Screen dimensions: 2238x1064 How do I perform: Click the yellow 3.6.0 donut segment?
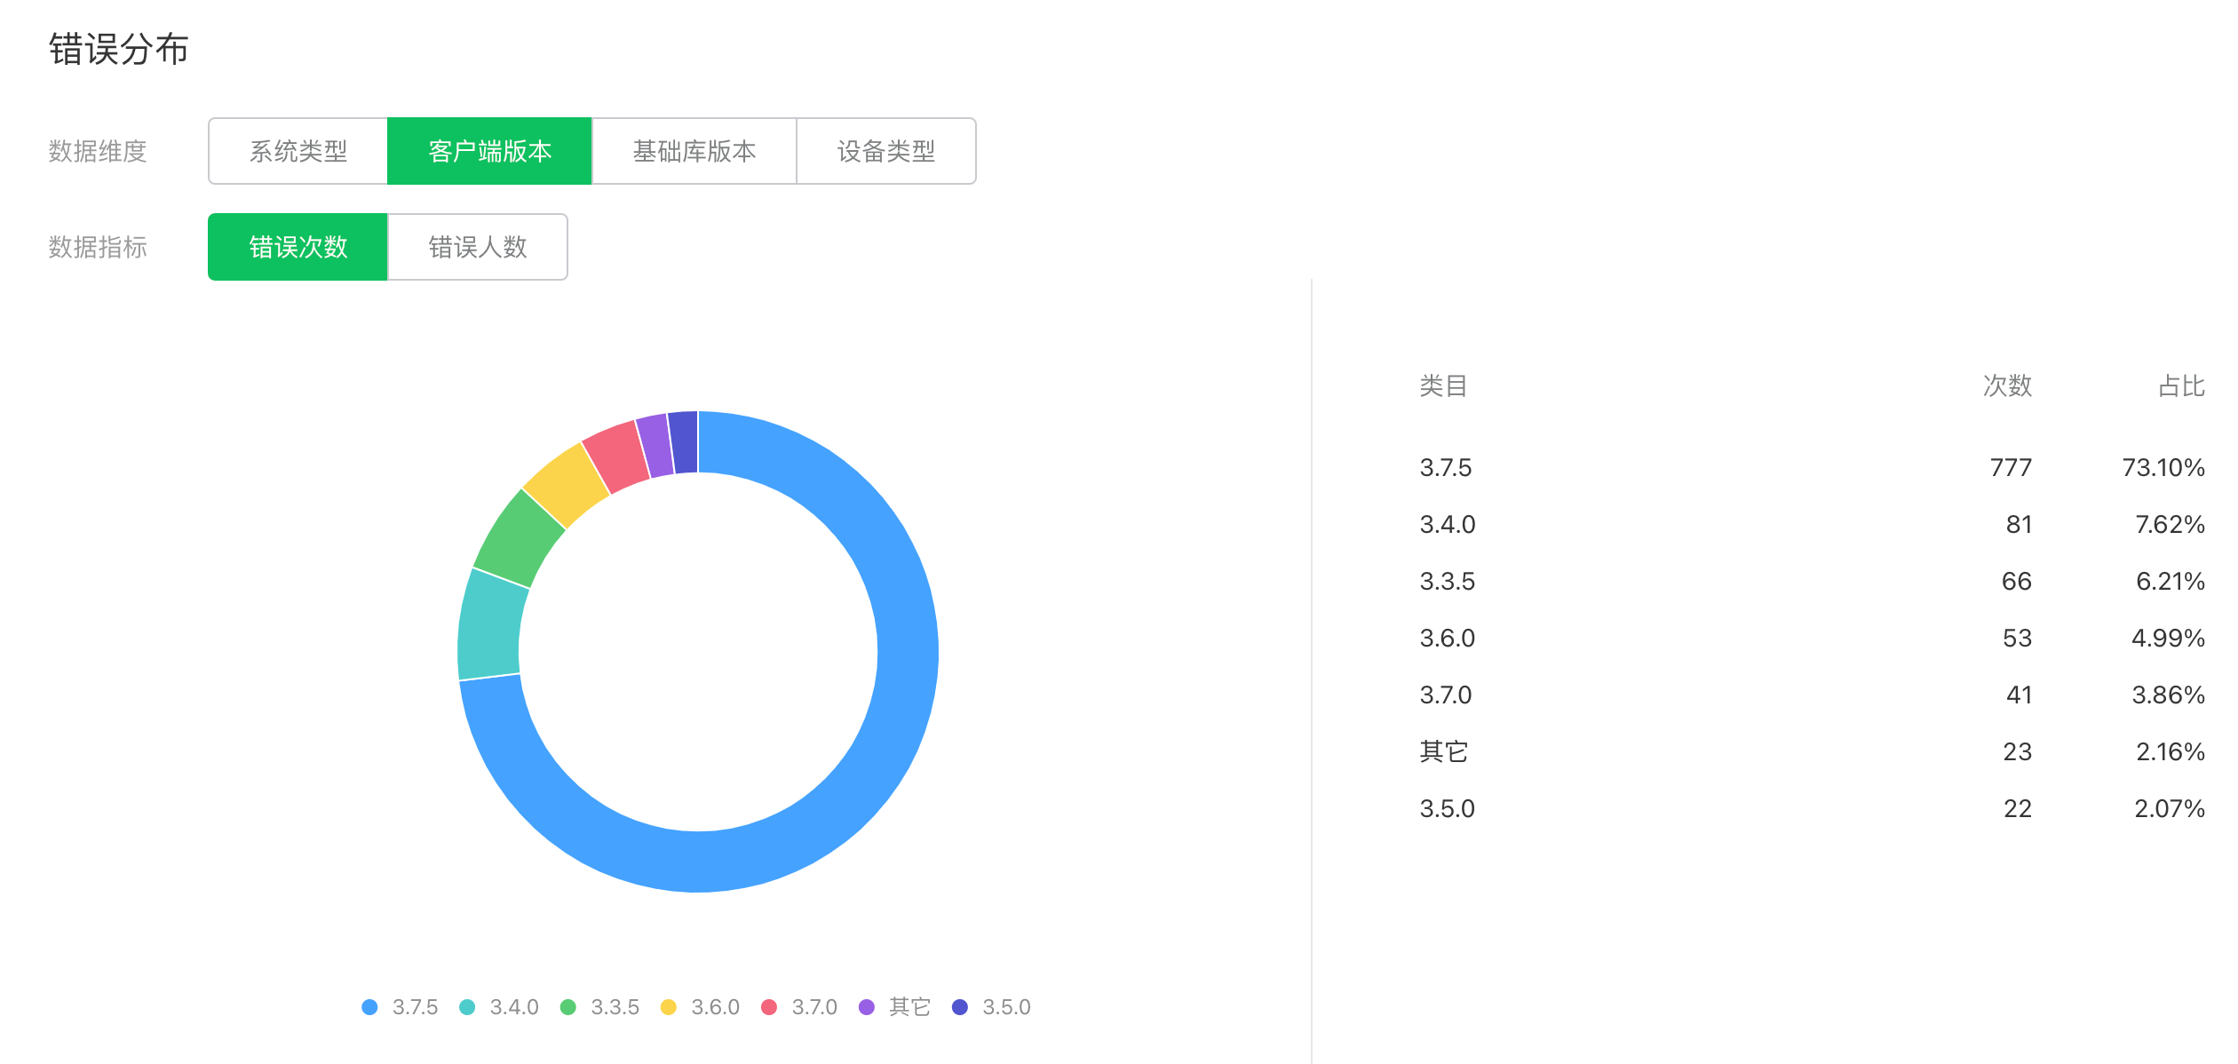(565, 484)
